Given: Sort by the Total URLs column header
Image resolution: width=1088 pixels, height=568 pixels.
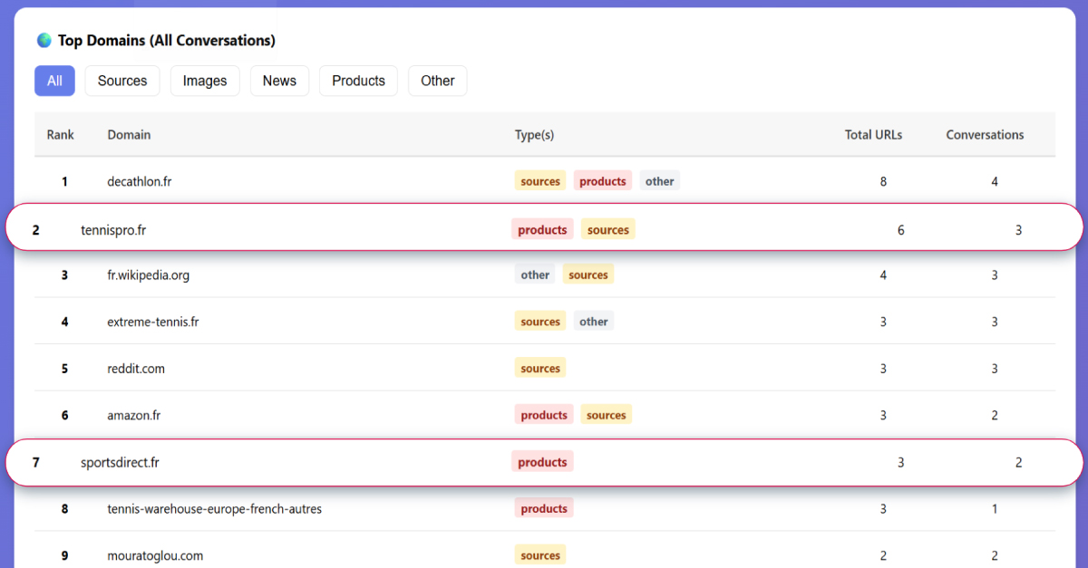Looking at the screenshot, I should [873, 135].
